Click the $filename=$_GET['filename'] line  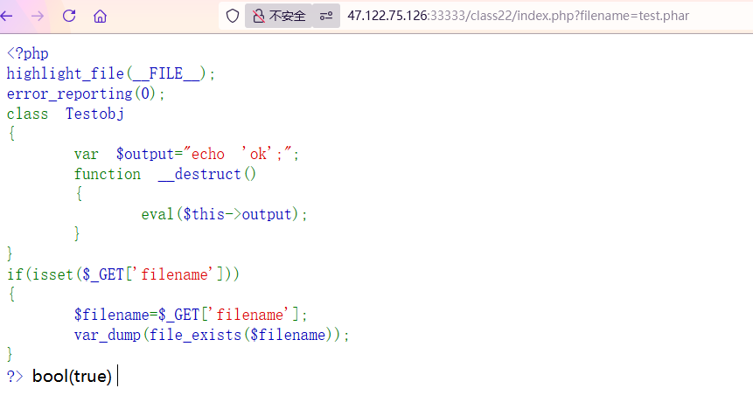click(x=191, y=315)
